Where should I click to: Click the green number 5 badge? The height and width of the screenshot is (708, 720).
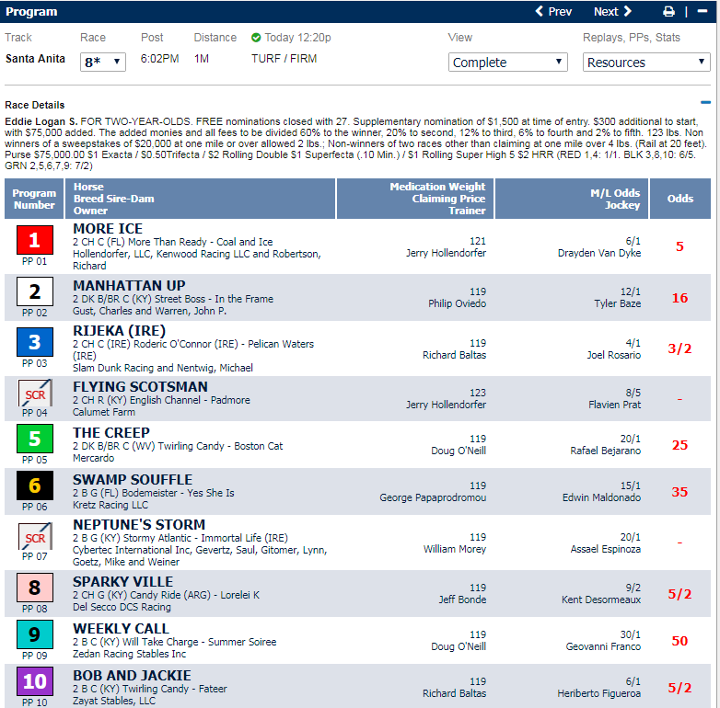(34, 440)
